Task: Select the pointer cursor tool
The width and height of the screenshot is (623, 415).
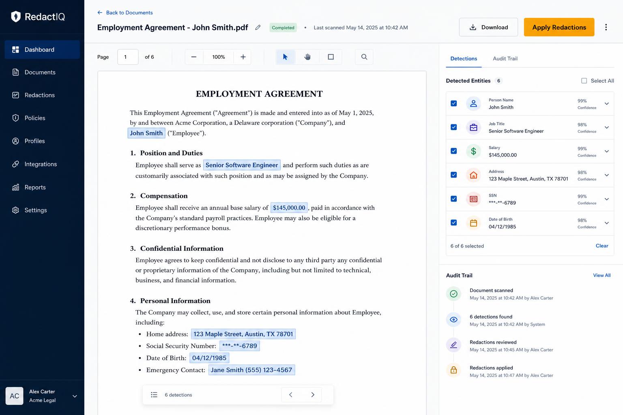Action: (x=285, y=57)
